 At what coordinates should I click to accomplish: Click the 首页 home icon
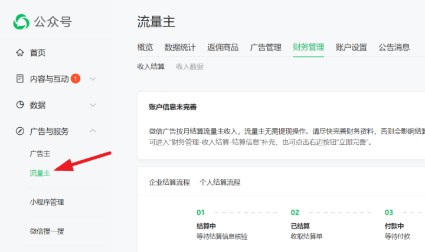[x=20, y=52]
